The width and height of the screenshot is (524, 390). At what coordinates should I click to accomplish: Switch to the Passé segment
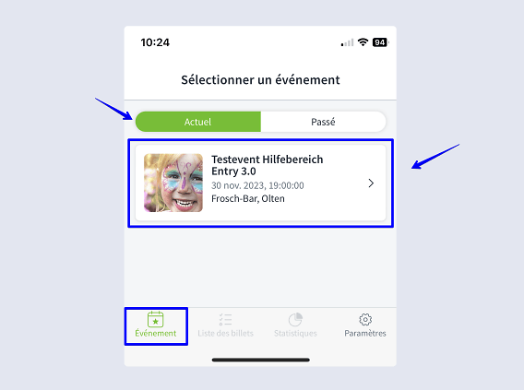323,122
